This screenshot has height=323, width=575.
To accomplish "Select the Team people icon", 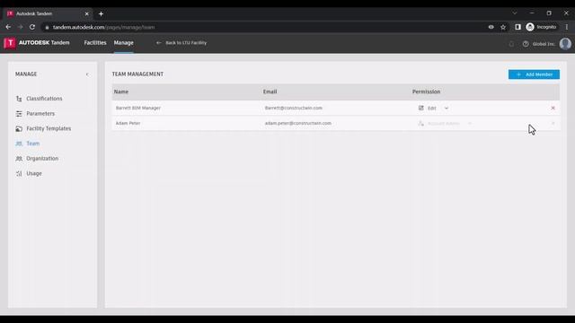I will click(19, 144).
